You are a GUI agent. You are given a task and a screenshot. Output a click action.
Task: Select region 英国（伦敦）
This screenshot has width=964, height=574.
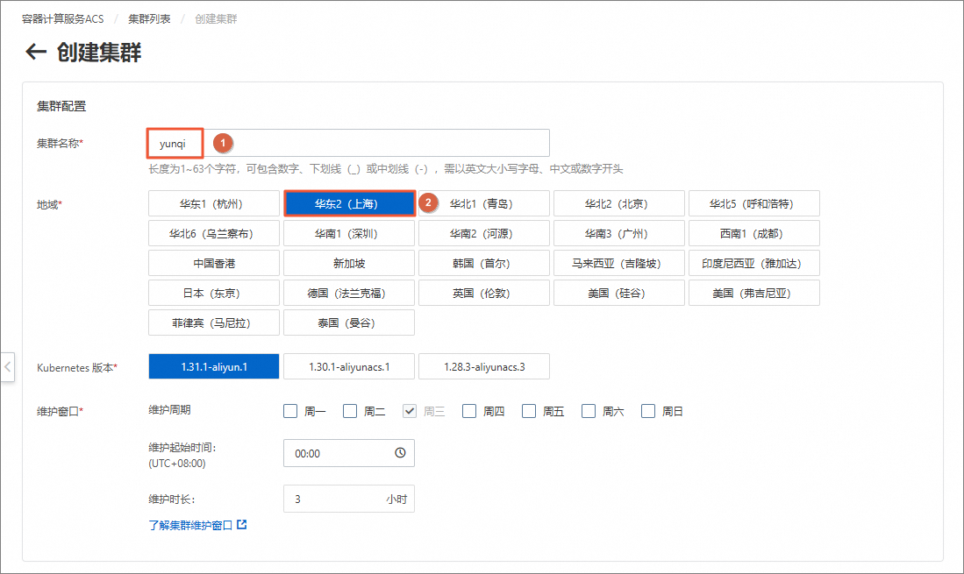tap(484, 293)
